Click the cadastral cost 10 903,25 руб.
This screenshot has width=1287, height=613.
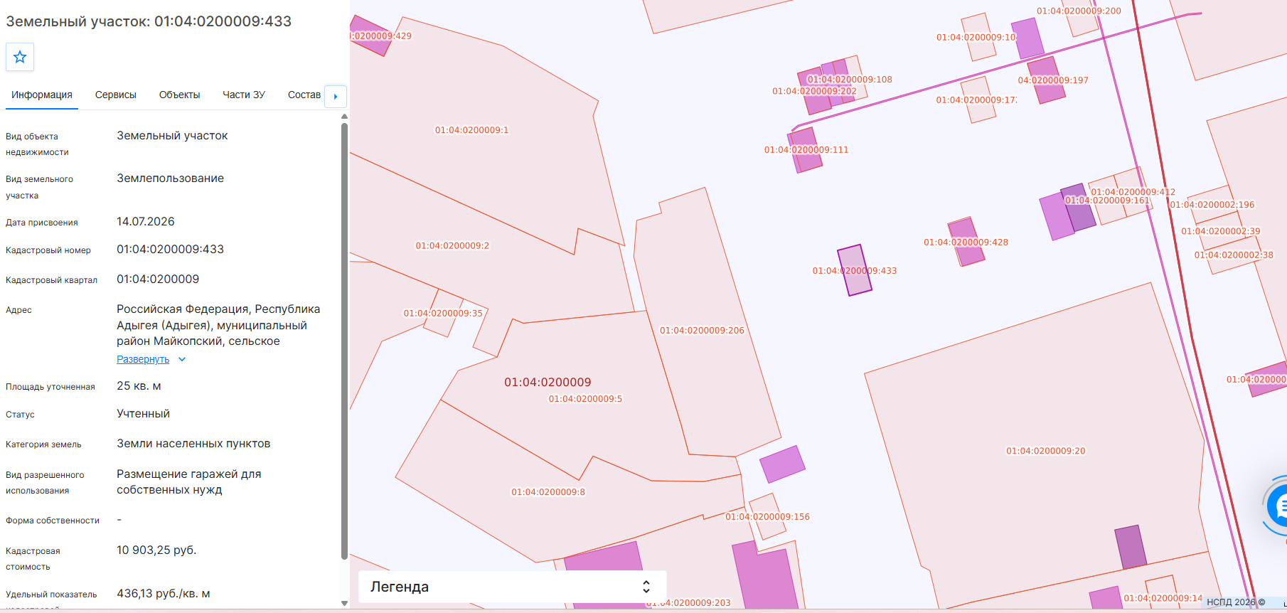pos(156,550)
